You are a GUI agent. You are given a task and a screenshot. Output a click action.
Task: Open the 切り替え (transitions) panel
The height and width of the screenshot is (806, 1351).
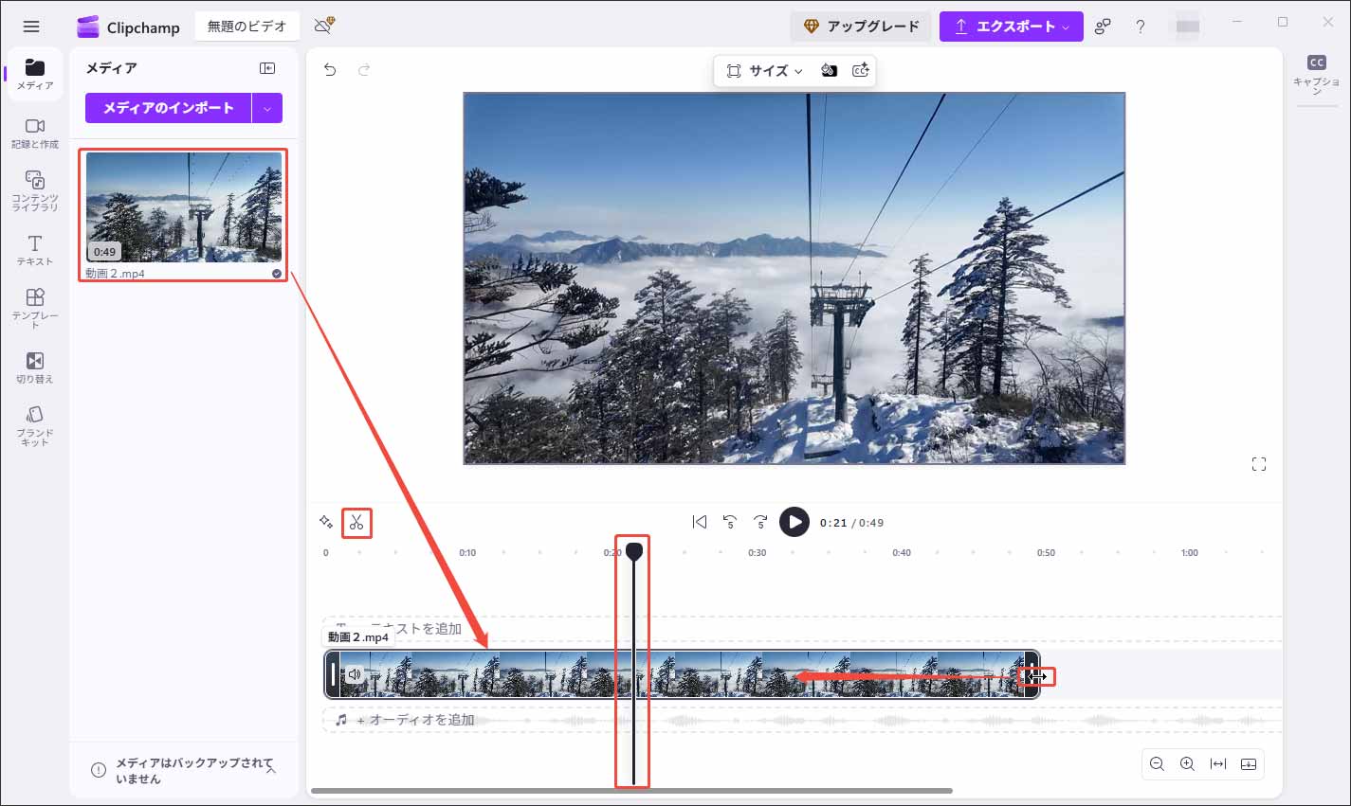34,367
